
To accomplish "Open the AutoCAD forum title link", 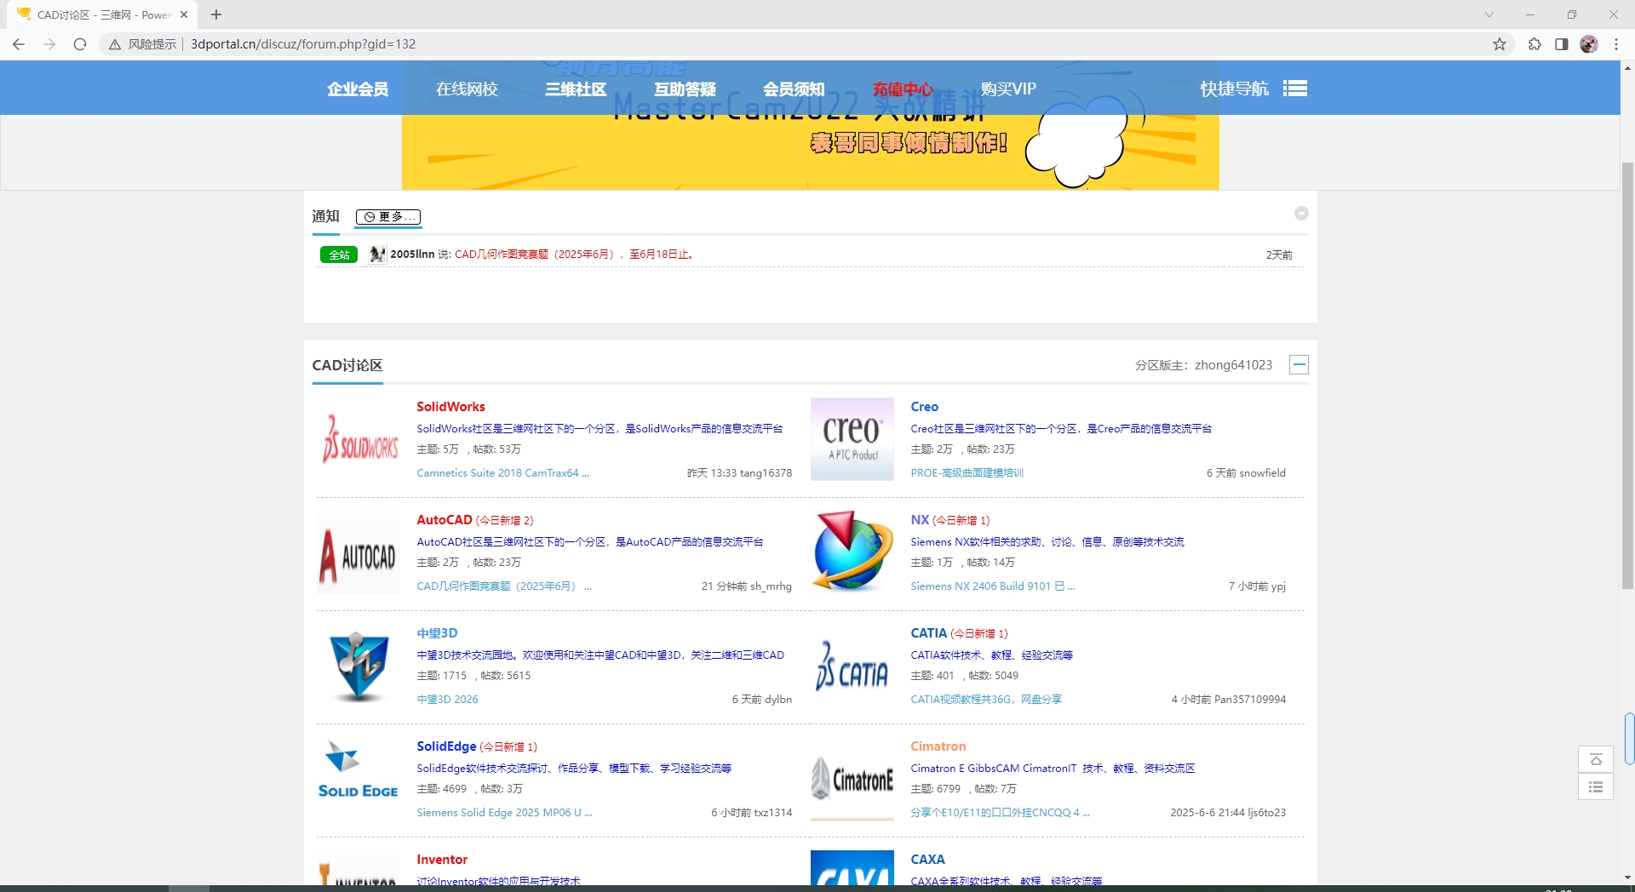I will coord(444,520).
